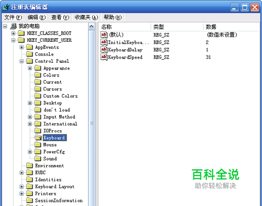Click KeyboardSpeed data value 31
Image resolution: width=262 pixels, height=206 pixels.
(x=208, y=58)
